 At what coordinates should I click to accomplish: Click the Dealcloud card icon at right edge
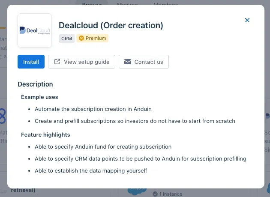click(x=267, y=116)
